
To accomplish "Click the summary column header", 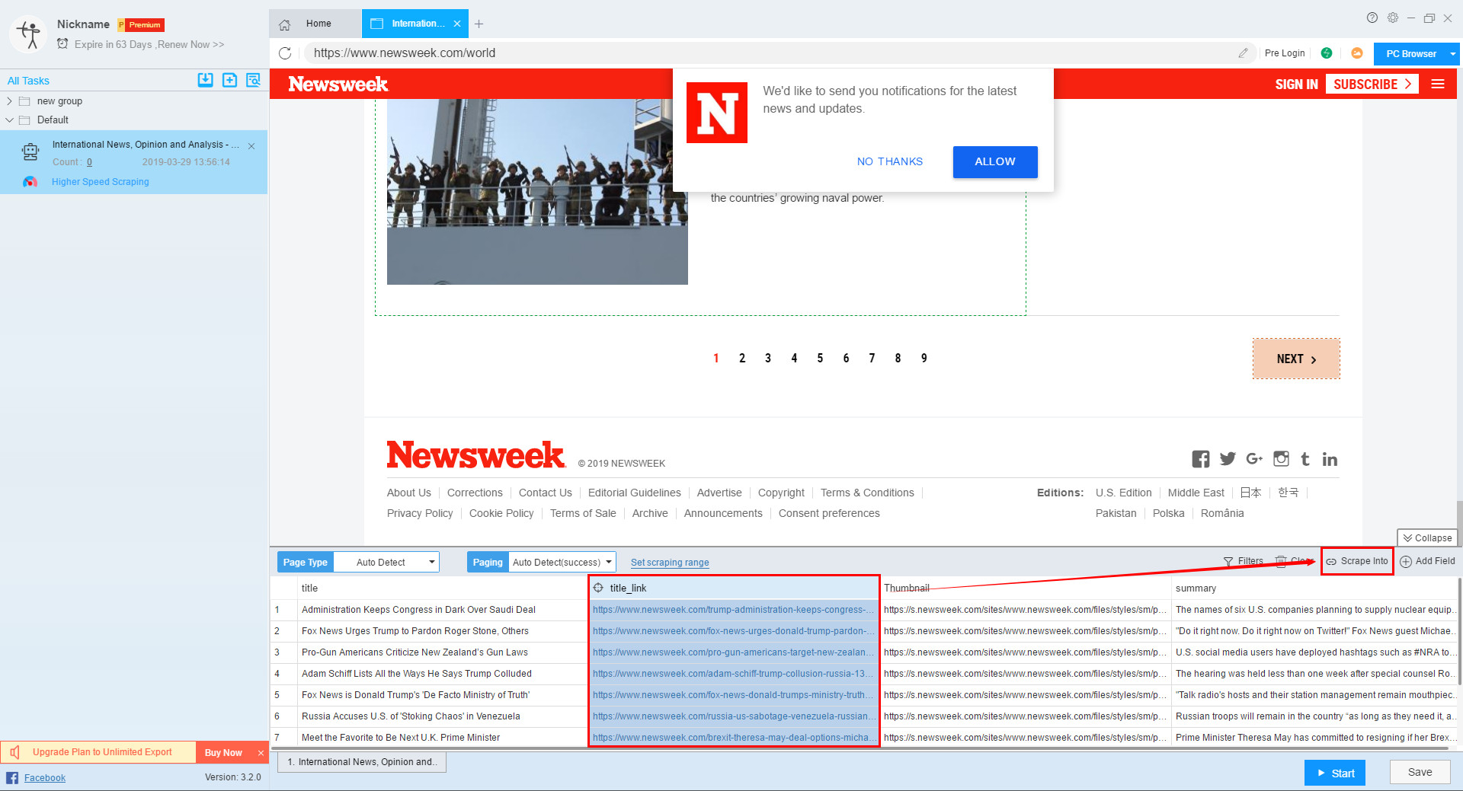I will pos(1314,588).
